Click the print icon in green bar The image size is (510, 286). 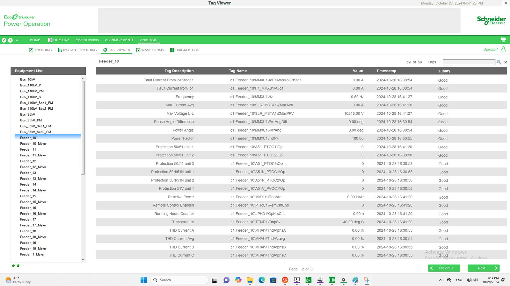503,40
